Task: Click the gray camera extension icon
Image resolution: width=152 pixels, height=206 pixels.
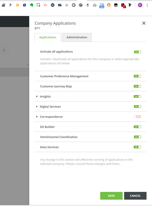Action: 95,5
